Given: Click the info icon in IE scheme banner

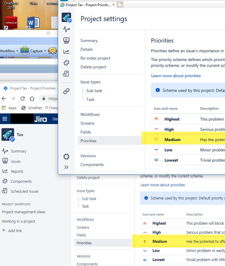Looking at the screenshot, I should [x=157, y=90].
